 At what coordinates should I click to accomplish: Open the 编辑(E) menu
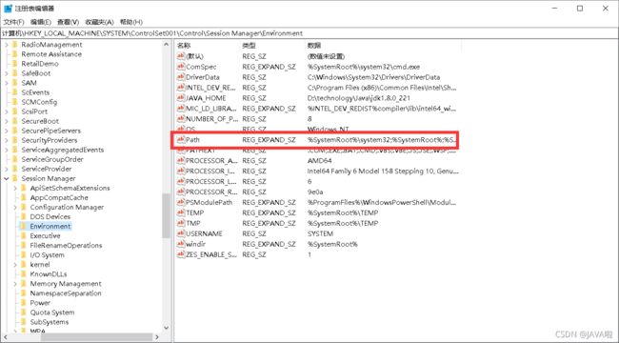click(41, 22)
